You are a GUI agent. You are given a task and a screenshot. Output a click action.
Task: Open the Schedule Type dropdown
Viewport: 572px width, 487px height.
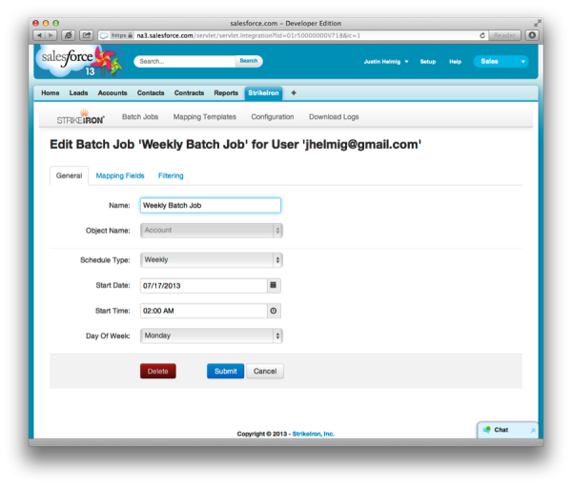[212, 260]
